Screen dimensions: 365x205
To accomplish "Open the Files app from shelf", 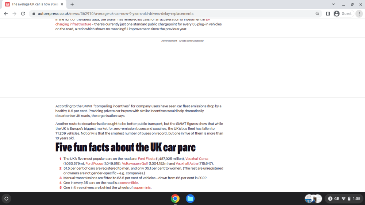I will click(x=190, y=199).
